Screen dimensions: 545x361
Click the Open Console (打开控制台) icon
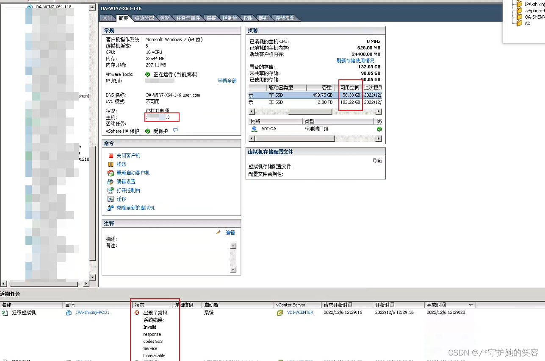[111, 190]
